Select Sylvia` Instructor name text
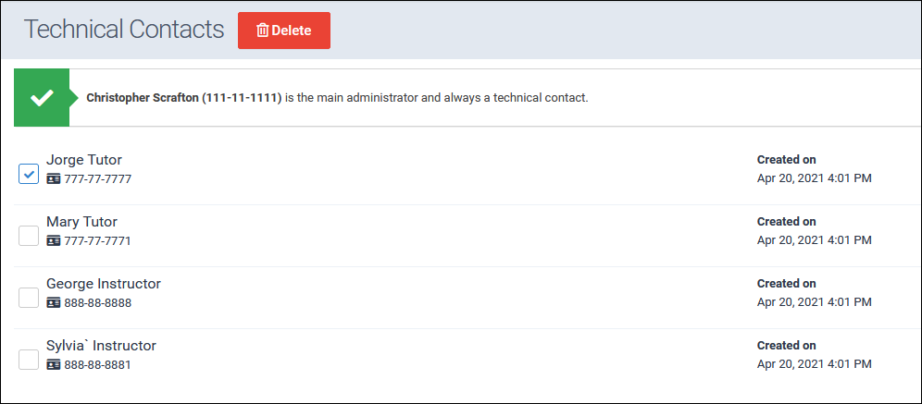This screenshot has width=922, height=404. (101, 346)
